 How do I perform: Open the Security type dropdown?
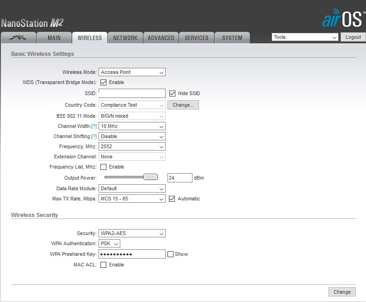(132, 234)
